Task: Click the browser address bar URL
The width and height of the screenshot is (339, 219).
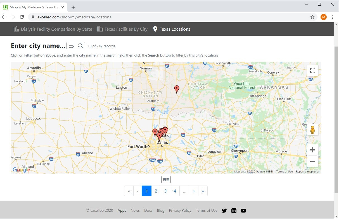Action: (74, 17)
